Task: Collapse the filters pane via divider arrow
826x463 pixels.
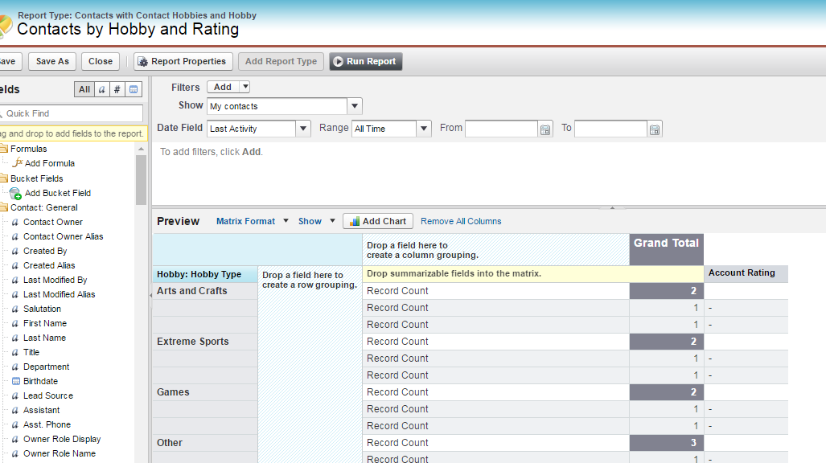Action: 612,207
